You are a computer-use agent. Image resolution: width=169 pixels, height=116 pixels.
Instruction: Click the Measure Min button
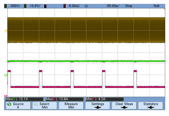[x=71, y=106]
